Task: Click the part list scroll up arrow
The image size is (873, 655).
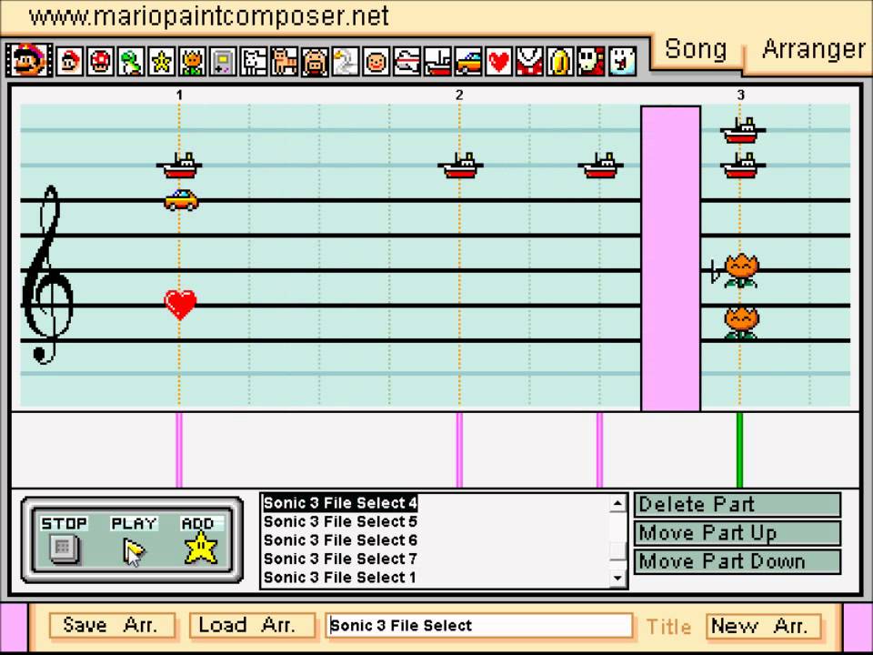Action: (x=617, y=503)
